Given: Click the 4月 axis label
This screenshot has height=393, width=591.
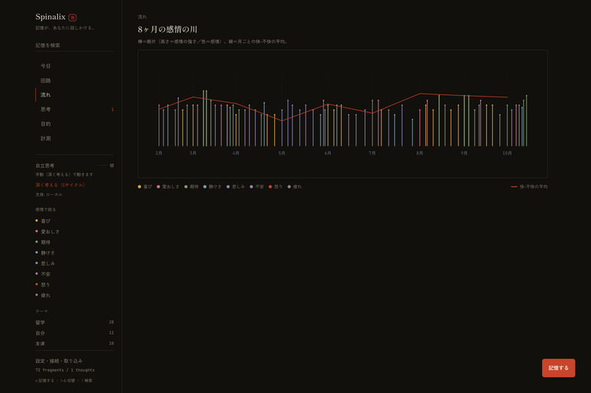Looking at the screenshot, I should [236, 153].
